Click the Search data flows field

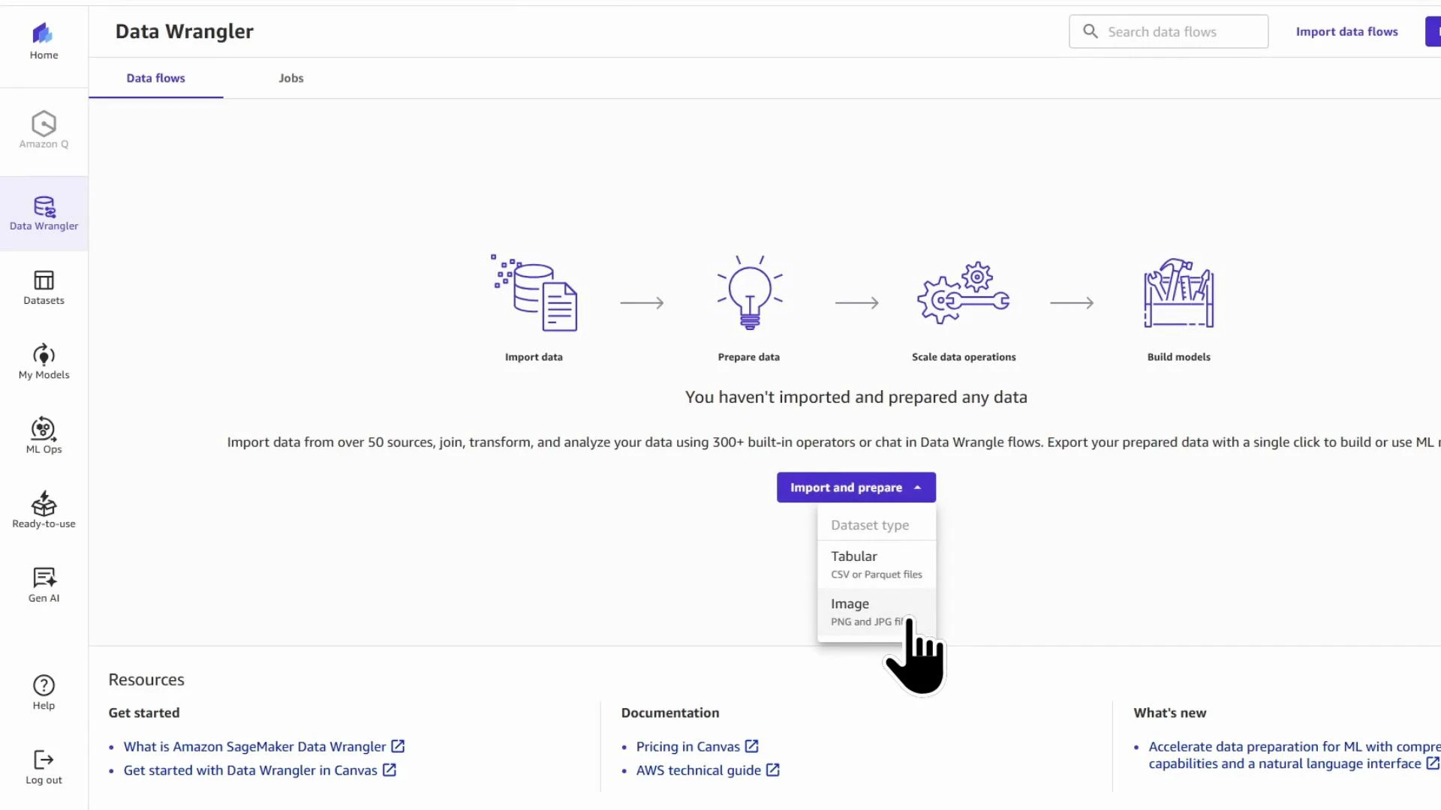pos(1168,31)
